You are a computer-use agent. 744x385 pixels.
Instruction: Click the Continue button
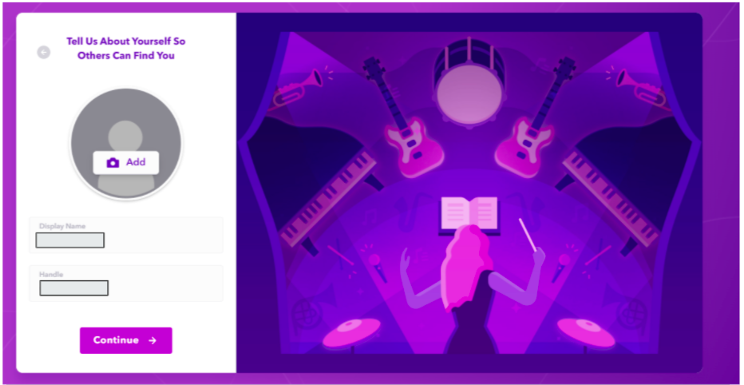coord(126,340)
